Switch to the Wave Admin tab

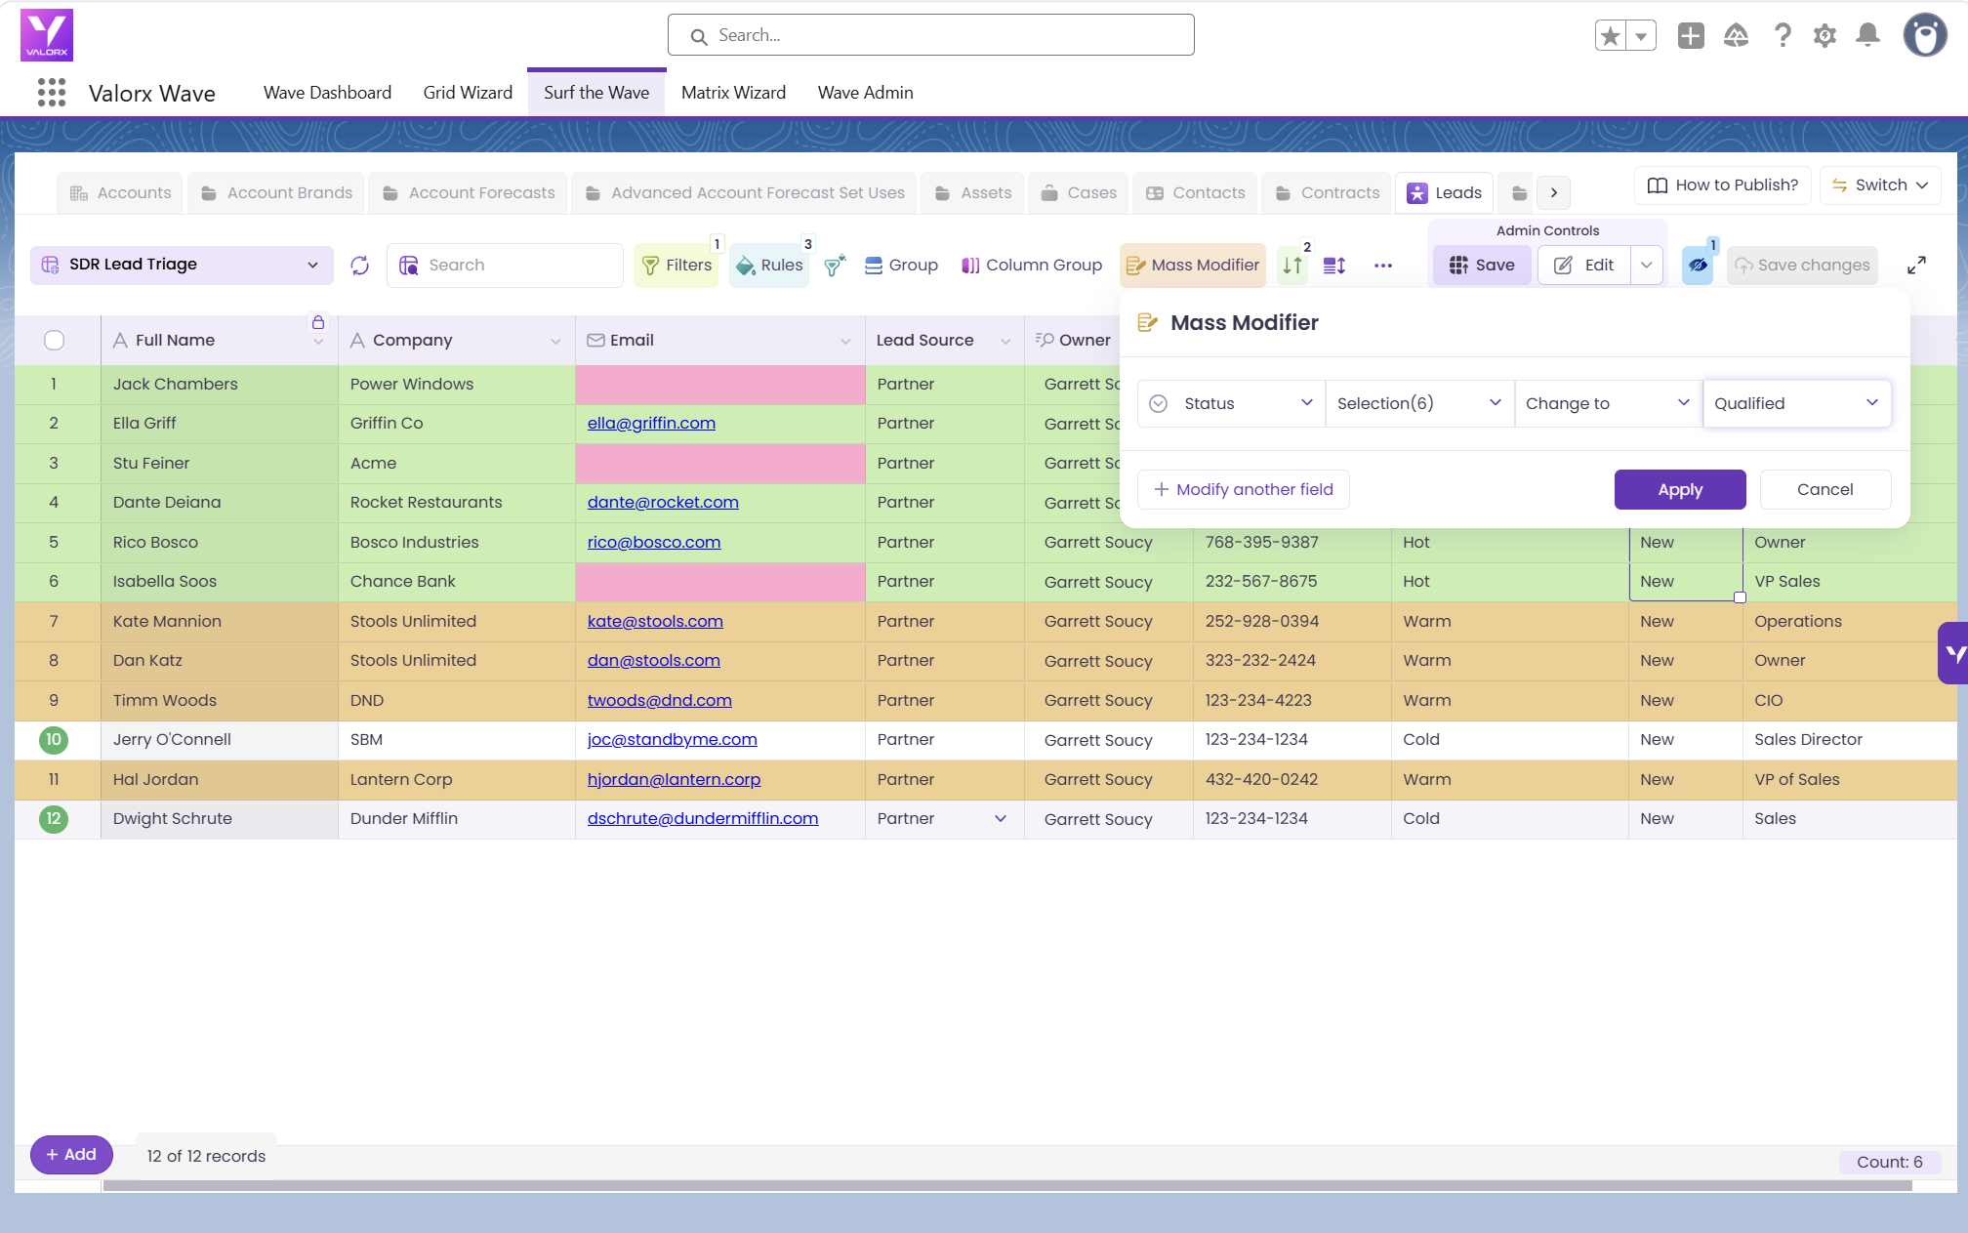(865, 93)
